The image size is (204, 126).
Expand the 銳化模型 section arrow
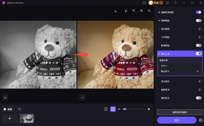pos(159,29)
